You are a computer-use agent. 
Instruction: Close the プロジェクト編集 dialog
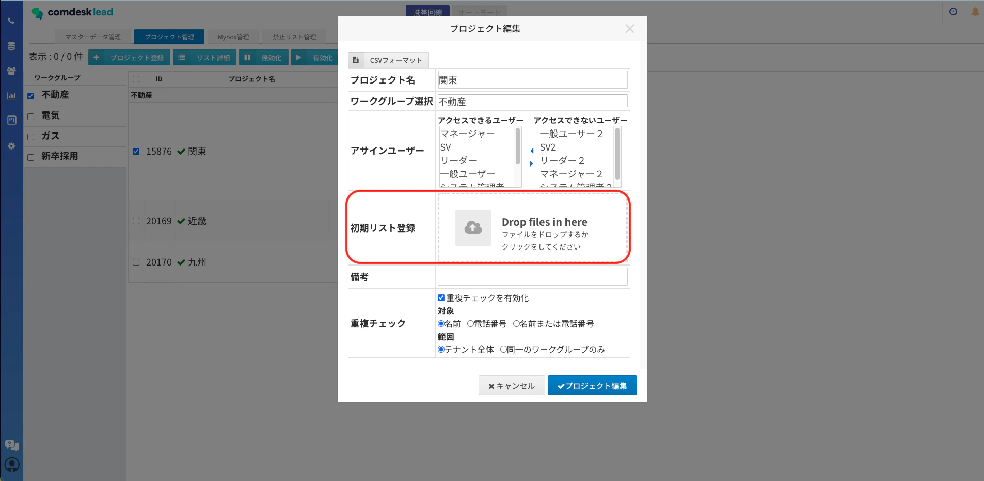click(x=629, y=29)
